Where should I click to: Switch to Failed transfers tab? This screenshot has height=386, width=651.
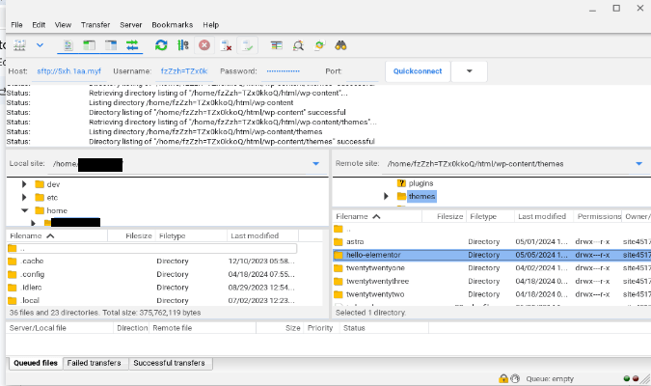pos(95,363)
